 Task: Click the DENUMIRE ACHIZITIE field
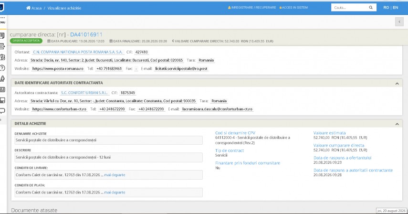point(108,140)
